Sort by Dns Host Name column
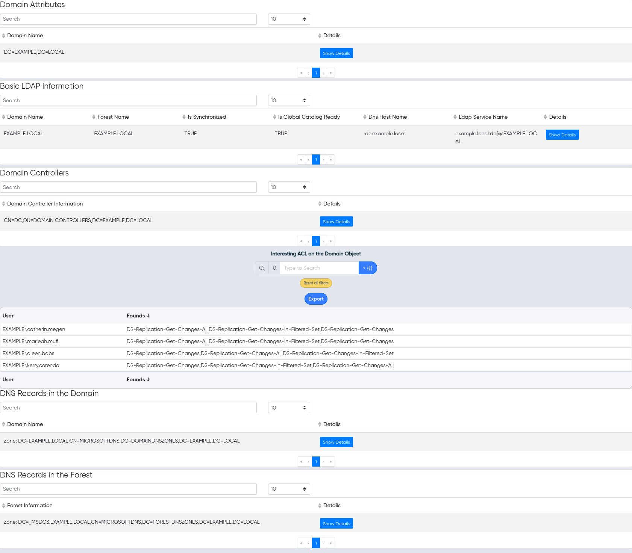Viewport: 632px width, 553px height. (385, 117)
